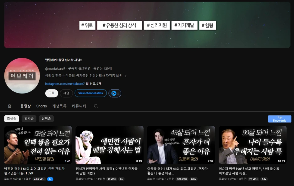294x186 pixels.
Task: Sort videos by 날짜순
Action: (x=46, y=119)
